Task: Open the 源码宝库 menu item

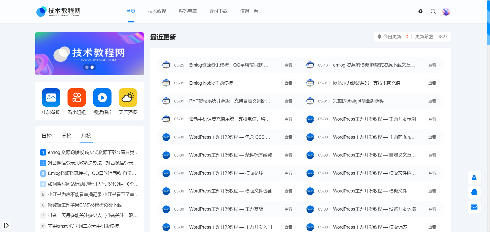Action: pos(188,11)
